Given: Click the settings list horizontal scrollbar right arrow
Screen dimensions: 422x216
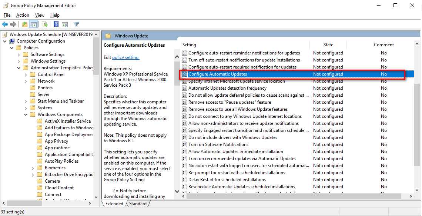Looking at the screenshot, I should tap(411, 196).
